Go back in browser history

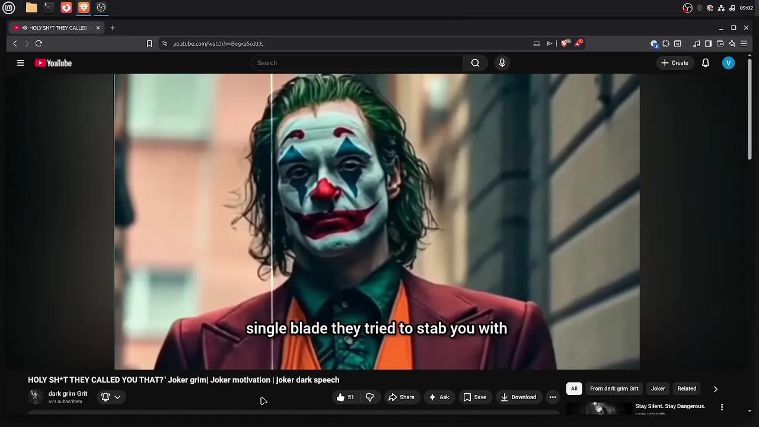[15, 43]
